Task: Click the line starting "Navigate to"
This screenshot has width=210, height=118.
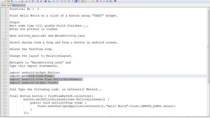Action: click(x=40, y=63)
